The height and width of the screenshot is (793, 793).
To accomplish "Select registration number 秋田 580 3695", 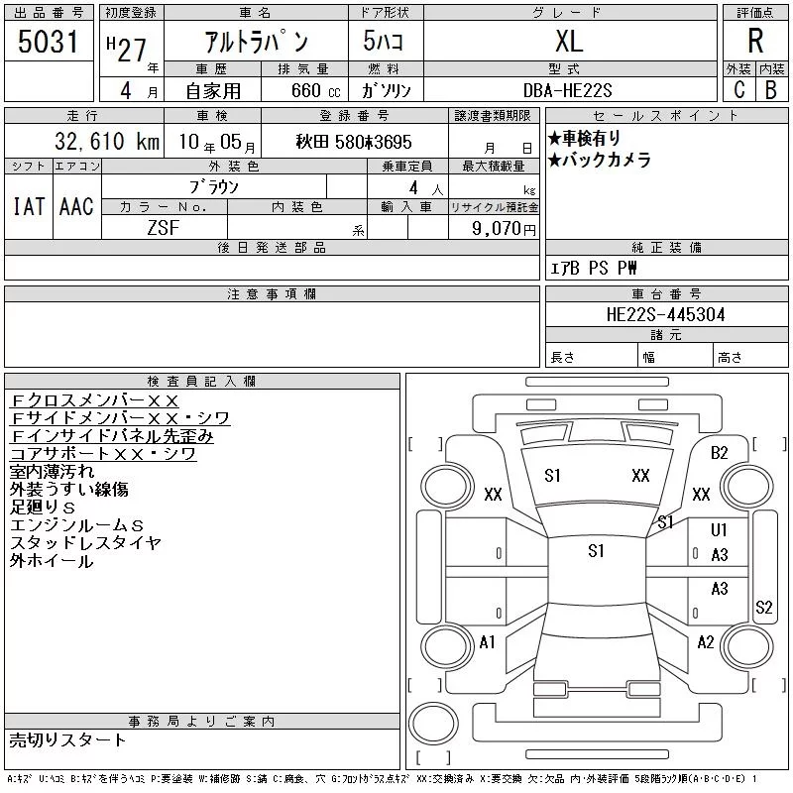I will 354,142.
